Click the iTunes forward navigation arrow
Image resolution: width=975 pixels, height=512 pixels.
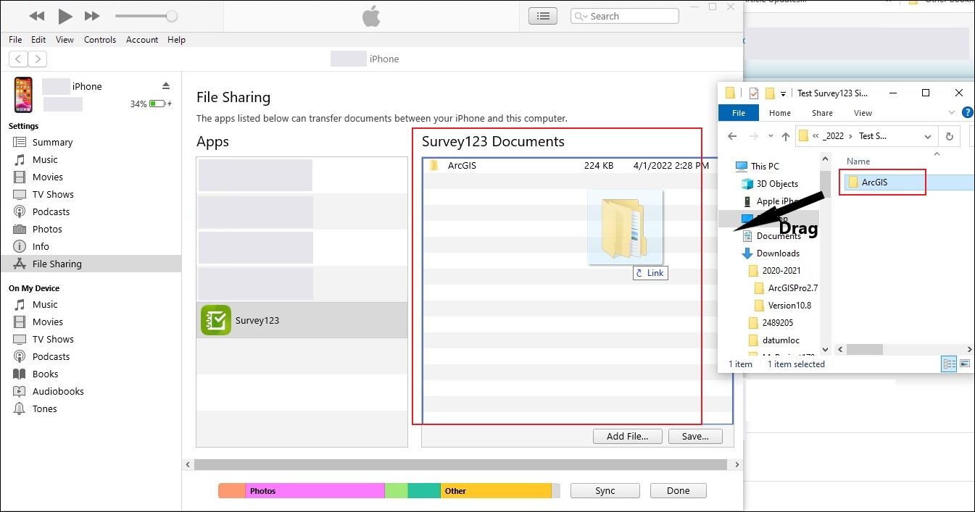tap(38, 59)
